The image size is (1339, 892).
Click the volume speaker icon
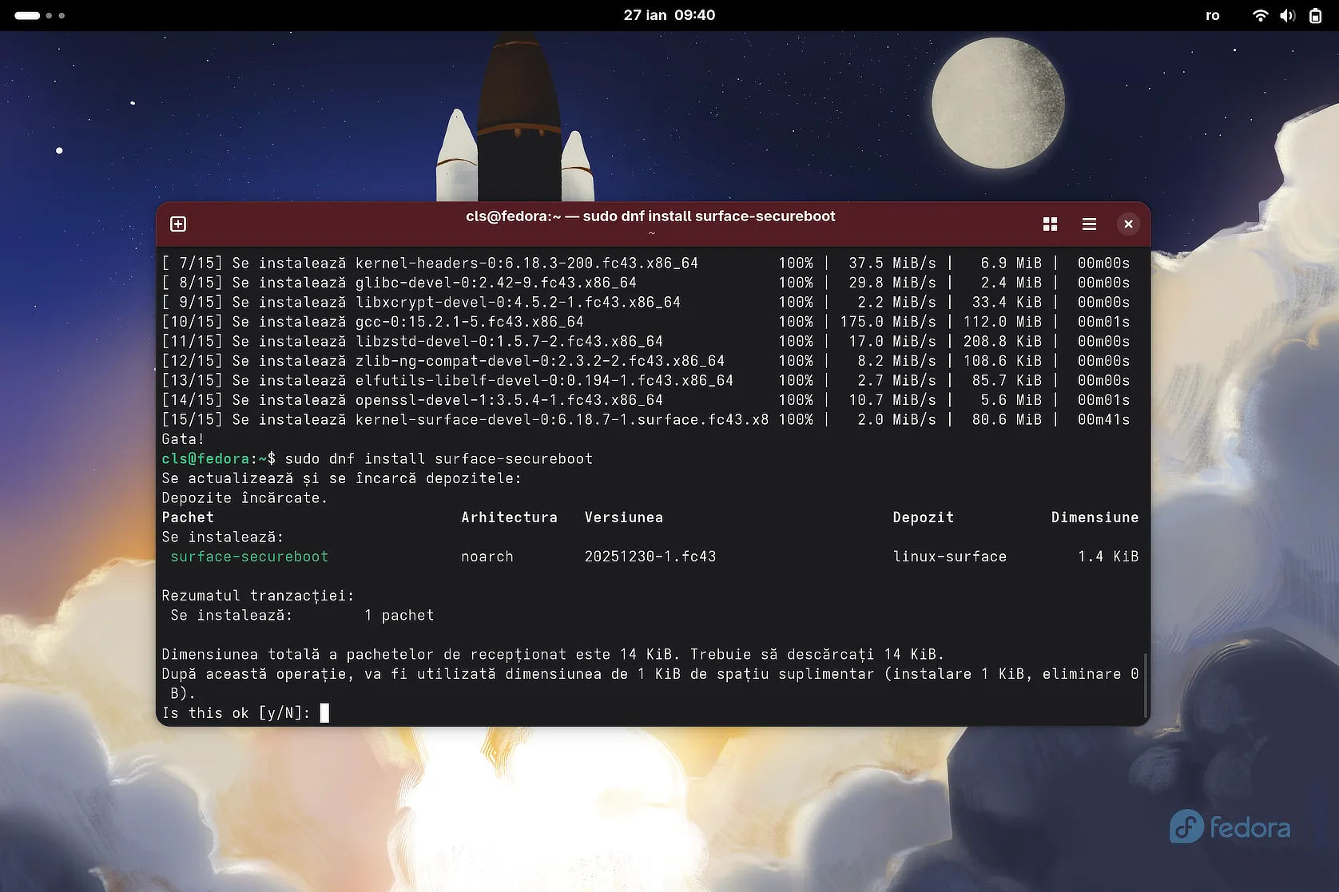1287,15
